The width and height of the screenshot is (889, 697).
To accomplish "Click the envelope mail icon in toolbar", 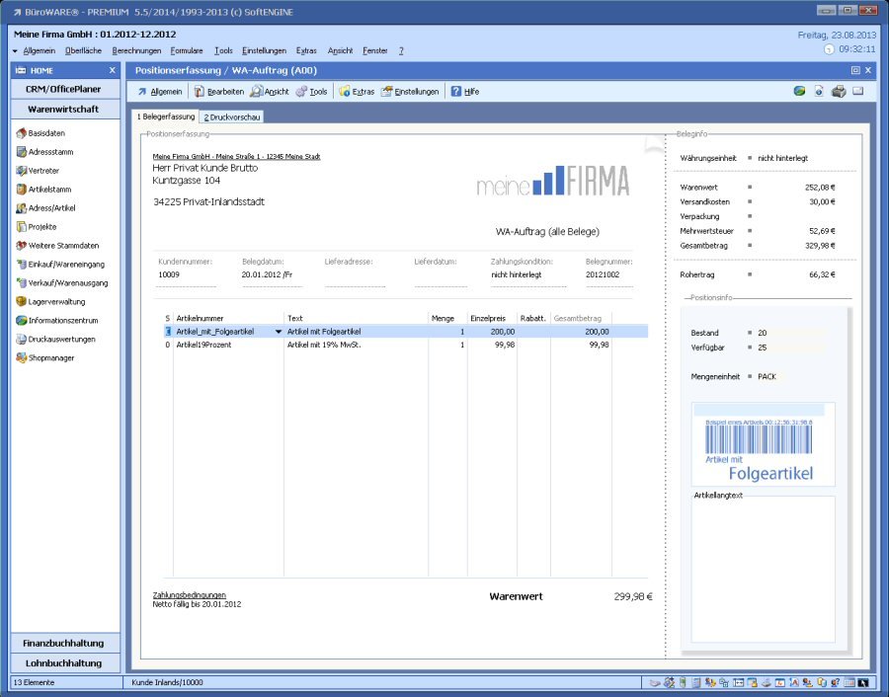I will 858,91.
